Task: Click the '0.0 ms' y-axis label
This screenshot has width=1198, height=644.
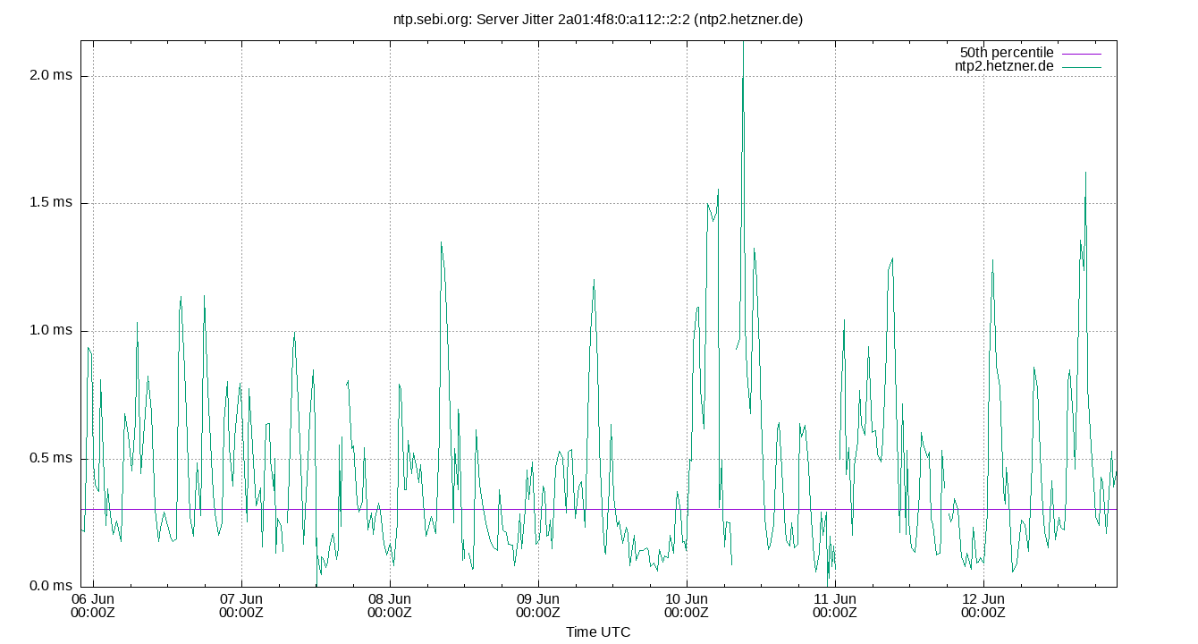Action: coord(51,586)
